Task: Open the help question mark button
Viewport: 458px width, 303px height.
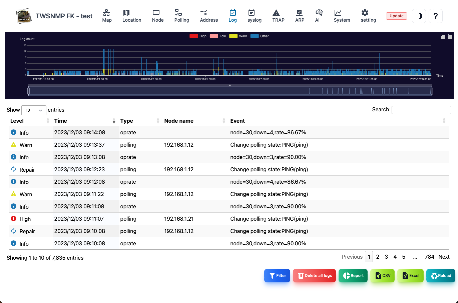Action: click(435, 16)
